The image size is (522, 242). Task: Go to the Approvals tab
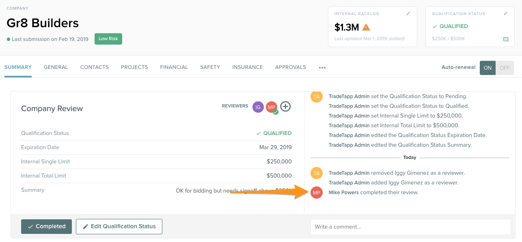[290, 67]
